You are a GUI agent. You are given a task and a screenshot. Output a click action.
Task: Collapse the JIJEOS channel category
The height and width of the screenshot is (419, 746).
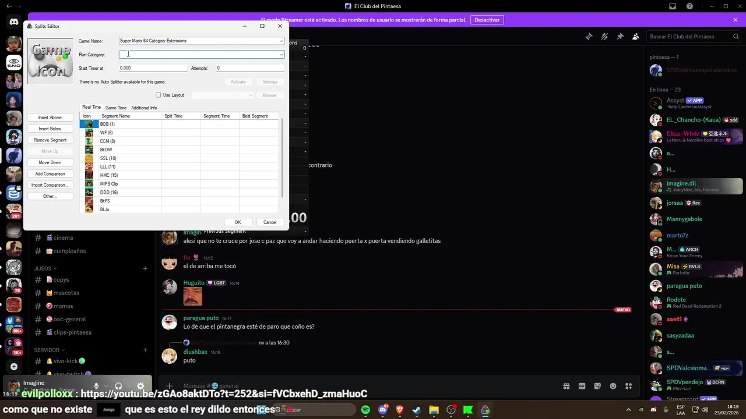pyautogui.click(x=45, y=268)
